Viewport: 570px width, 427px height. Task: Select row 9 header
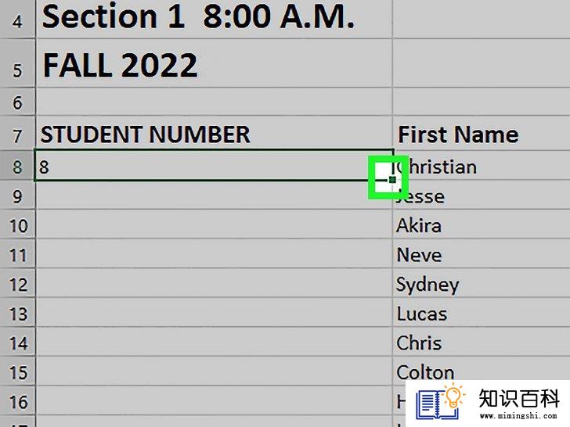(17, 196)
